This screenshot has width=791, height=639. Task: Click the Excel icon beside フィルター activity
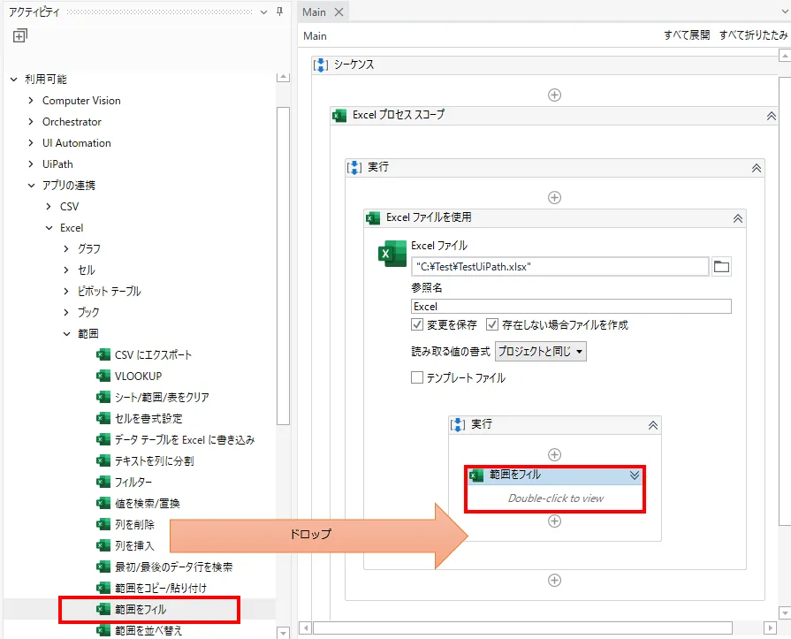point(103,482)
